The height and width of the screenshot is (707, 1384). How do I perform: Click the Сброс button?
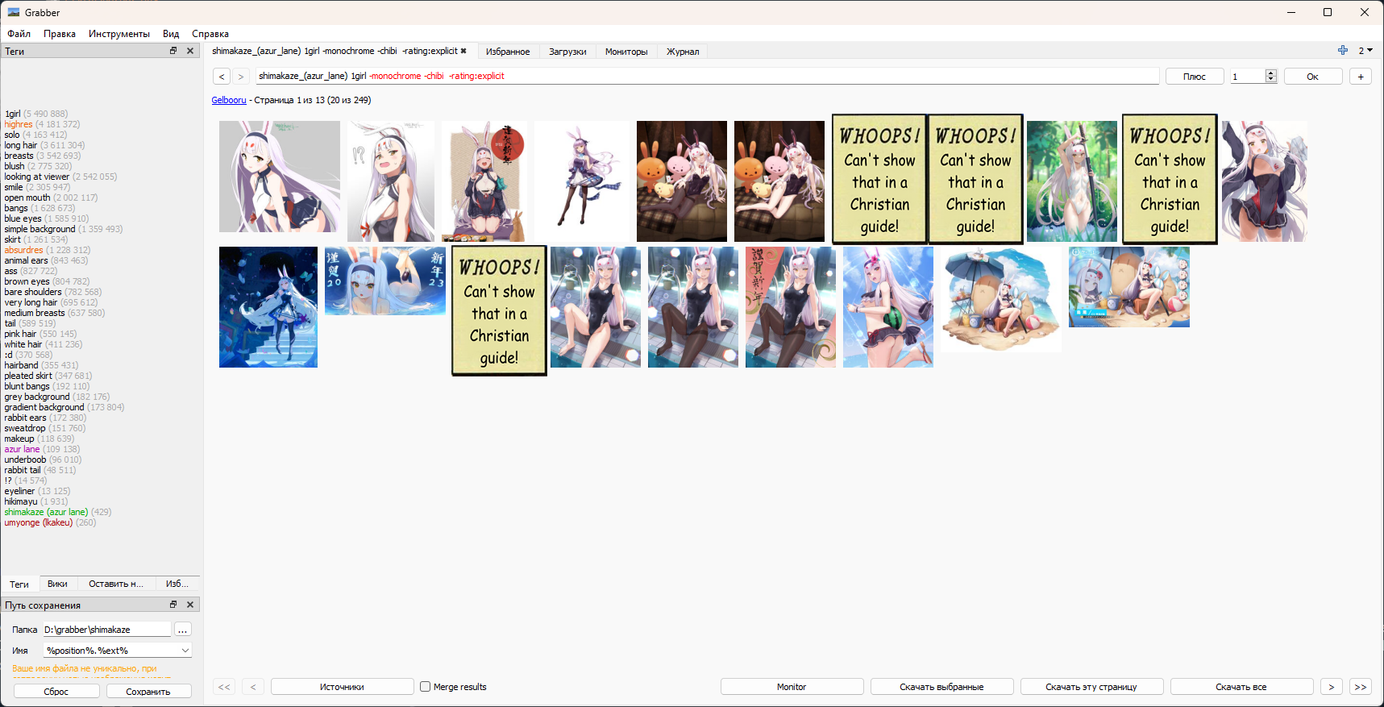click(56, 692)
